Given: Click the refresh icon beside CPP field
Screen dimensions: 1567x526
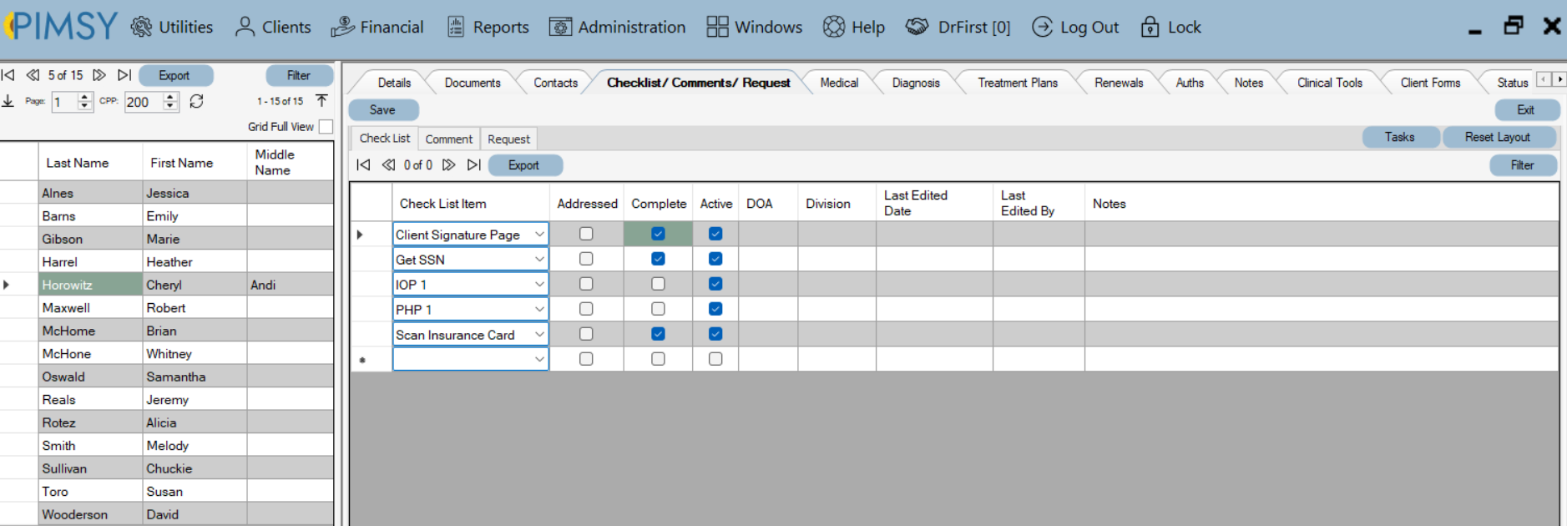Looking at the screenshot, I should click(196, 101).
